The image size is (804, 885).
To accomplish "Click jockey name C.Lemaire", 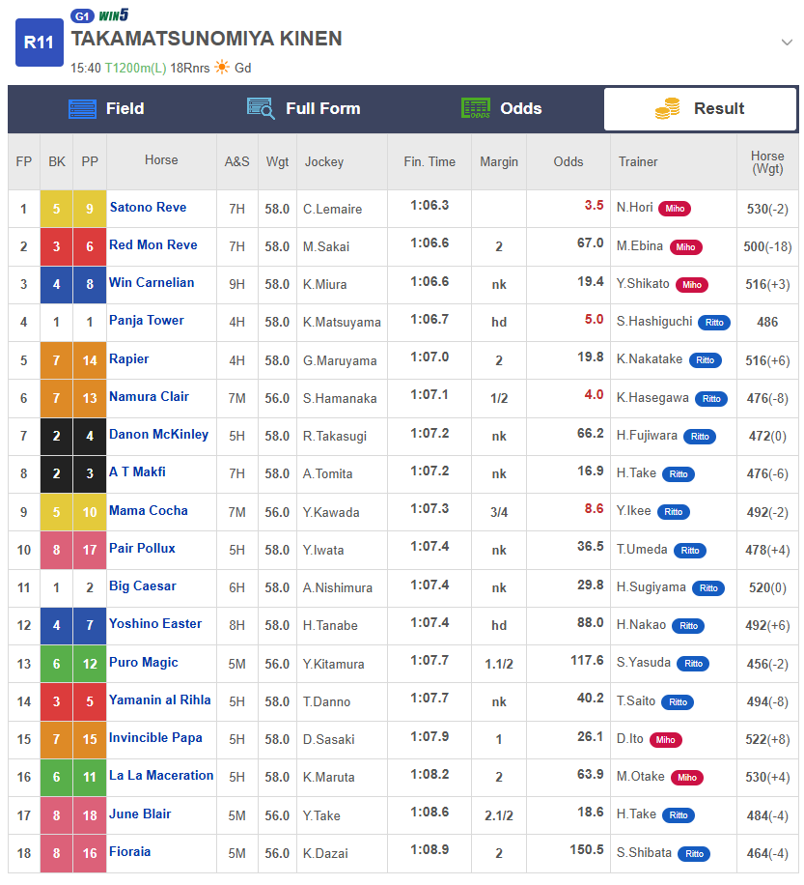I will [x=332, y=210].
